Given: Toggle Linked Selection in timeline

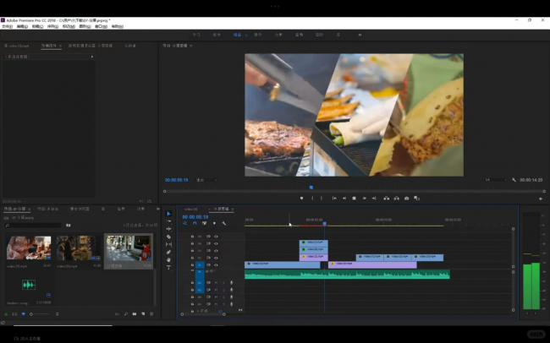Looking at the screenshot, I should coord(205,223).
